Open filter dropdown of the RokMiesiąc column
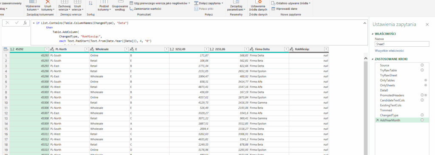 click(x=326, y=49)
